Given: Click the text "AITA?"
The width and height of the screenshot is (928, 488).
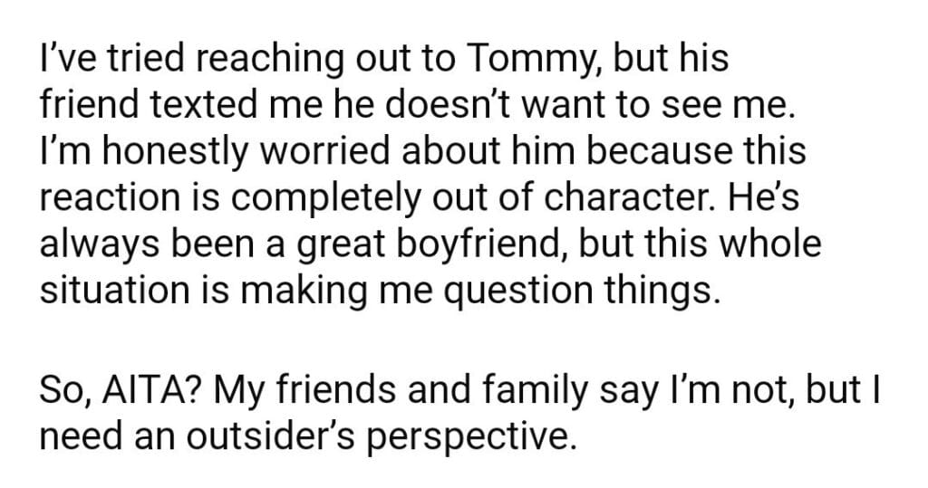Looking at the screenshot, I should pyautogui.click(x=139, y=391).
